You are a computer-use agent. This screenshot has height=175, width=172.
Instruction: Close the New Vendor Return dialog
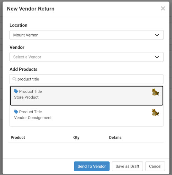(x=163, y=8)
